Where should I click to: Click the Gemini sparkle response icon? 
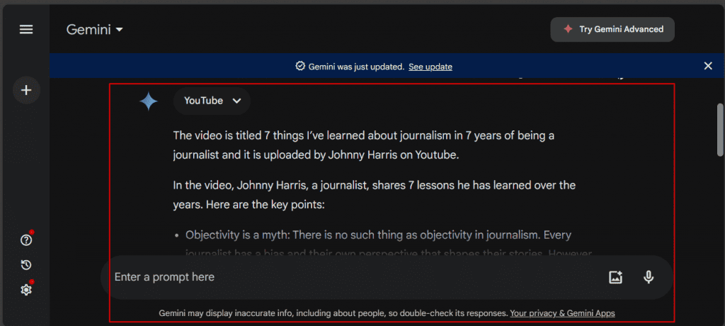coord(149,101)
